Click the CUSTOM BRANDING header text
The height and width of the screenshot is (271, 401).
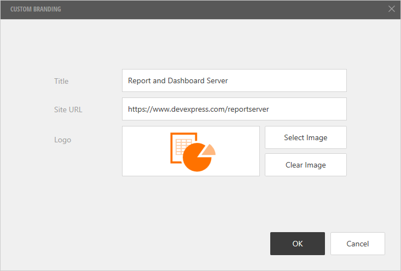click(36, 9)
